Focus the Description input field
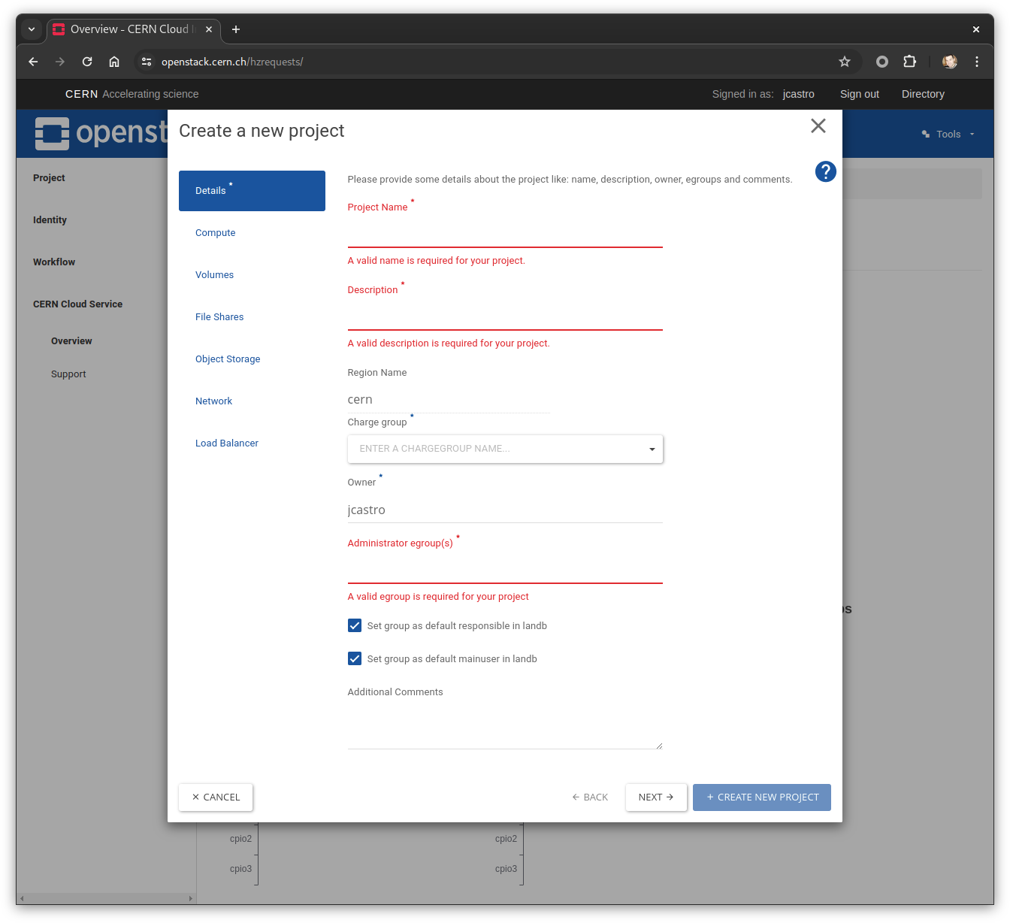Screen dimensions: 1010x923 pyautogui.click(x=505, y=317)
